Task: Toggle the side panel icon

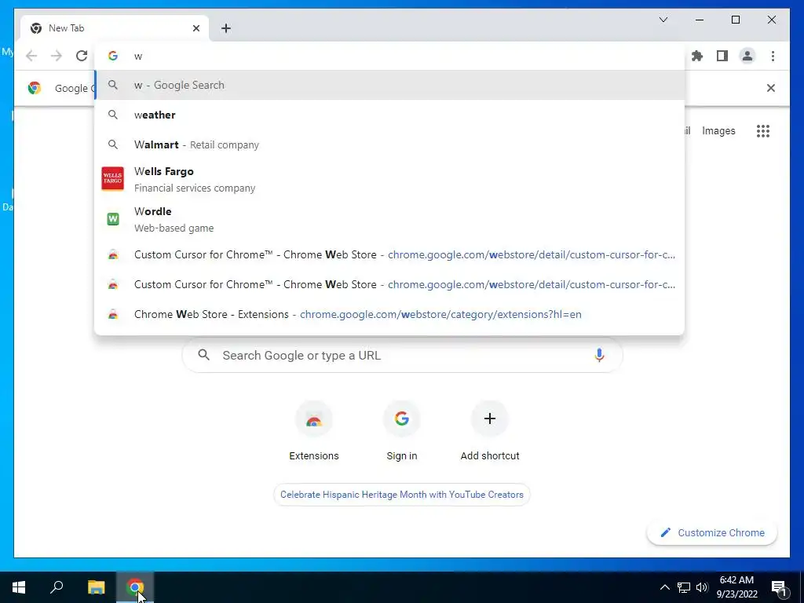Action: pos(722,56)
